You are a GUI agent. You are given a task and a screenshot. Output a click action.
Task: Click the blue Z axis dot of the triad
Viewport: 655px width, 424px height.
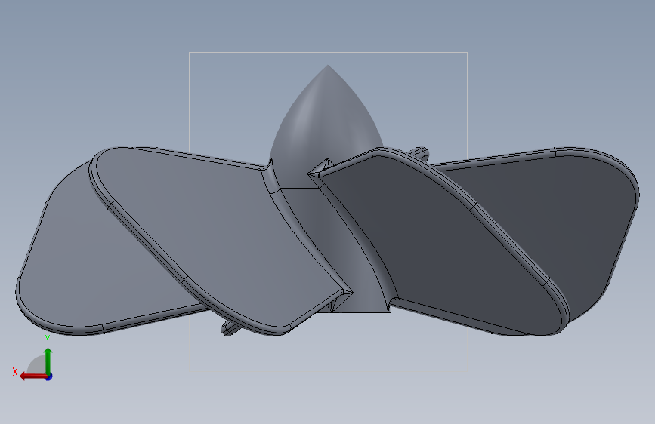pos(49,376)
